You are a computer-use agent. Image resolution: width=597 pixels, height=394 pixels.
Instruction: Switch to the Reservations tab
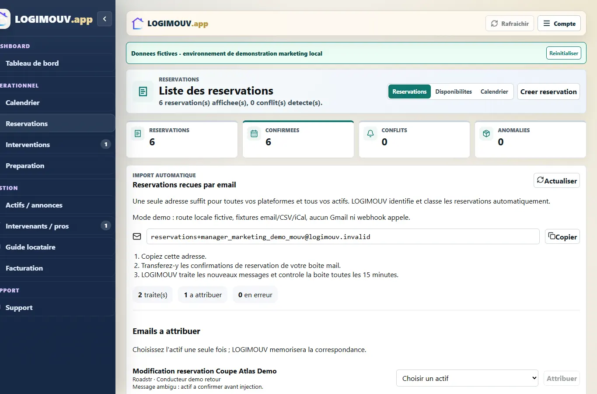[x=409, y=91]
